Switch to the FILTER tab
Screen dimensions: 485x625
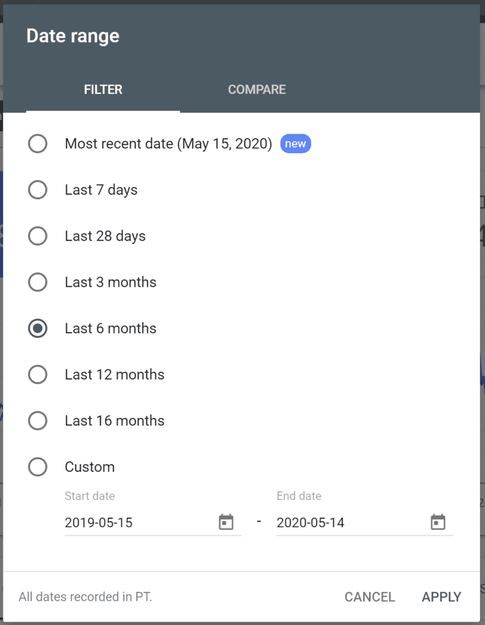click(x=103, y=89)
